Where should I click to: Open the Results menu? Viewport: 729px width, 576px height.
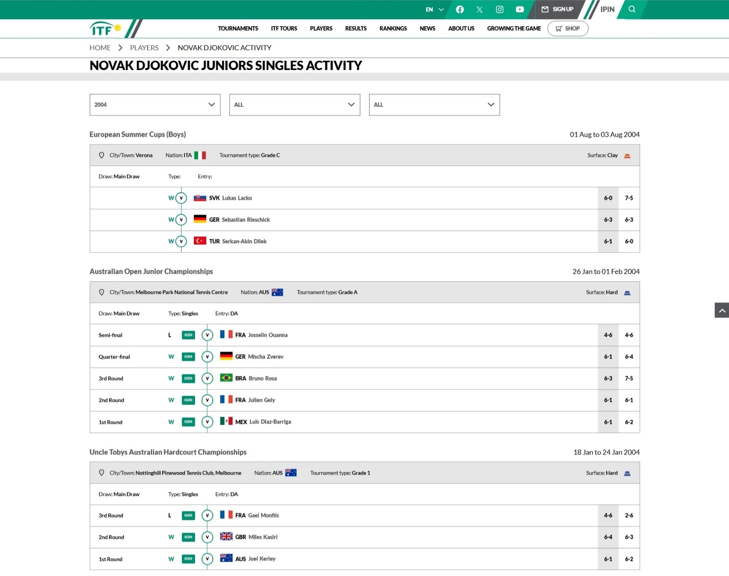356,29
